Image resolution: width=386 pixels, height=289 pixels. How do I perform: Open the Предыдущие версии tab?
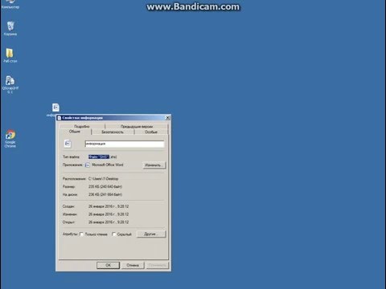[x=137, y=126]
